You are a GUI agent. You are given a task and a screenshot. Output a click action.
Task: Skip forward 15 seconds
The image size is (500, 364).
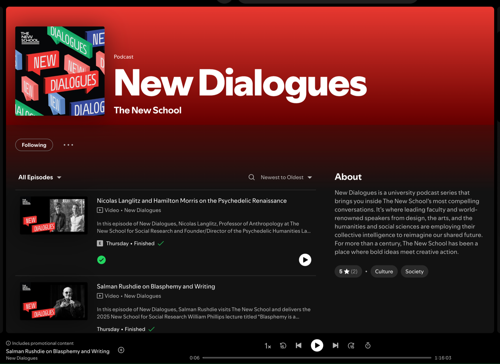351,346
